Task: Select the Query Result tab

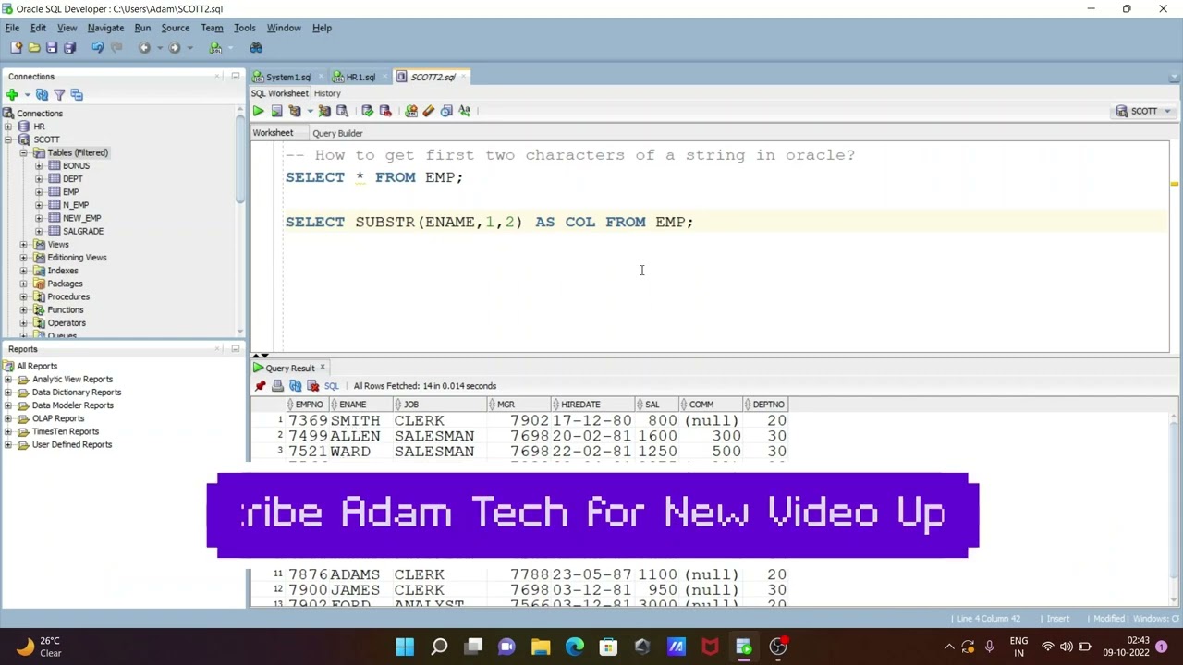Action: [290, 369]
